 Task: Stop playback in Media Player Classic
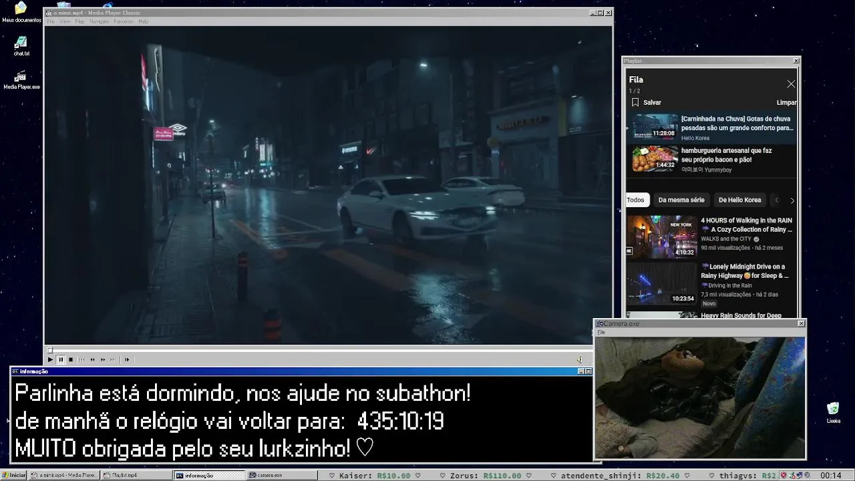[71, 359]
